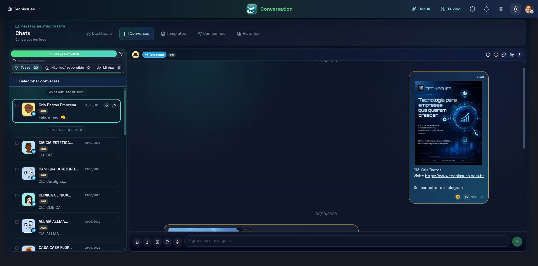This screenshot has width=538, height=266.
Task: Click the Nova Conversa button
Action: click(x=64, y=54)
